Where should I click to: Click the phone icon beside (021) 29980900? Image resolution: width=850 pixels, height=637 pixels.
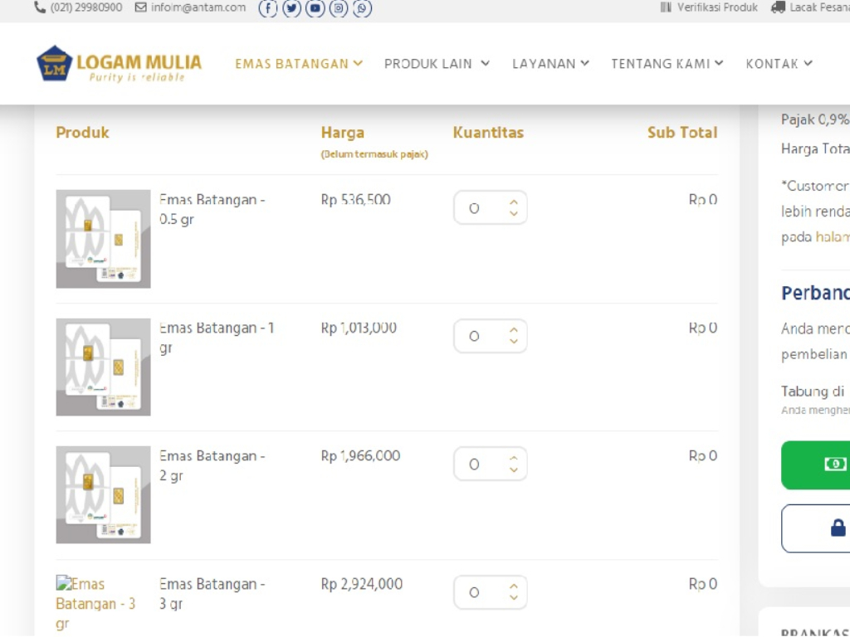pos(40,7)
